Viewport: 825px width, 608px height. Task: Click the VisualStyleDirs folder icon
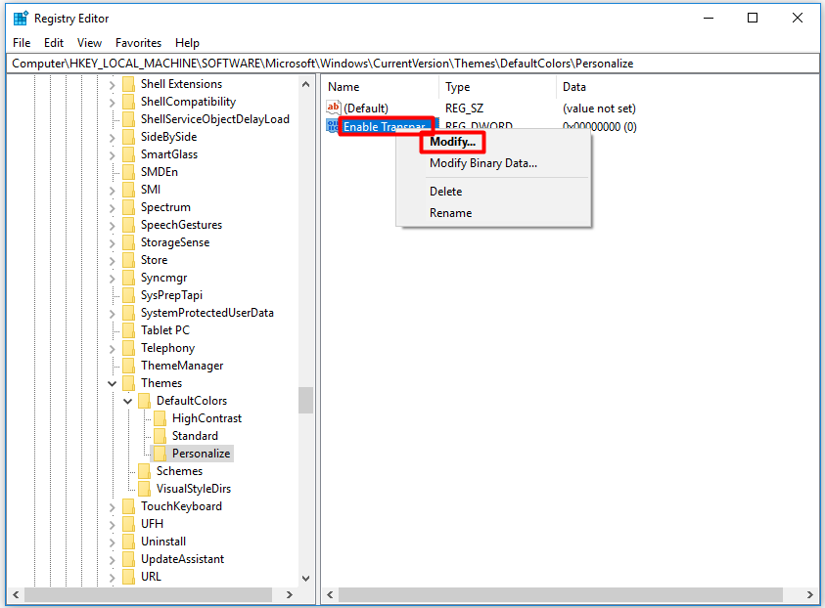coord(145,488)
